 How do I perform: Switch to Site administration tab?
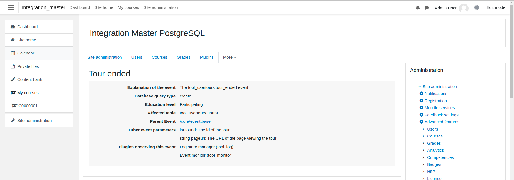click(105, 57)
